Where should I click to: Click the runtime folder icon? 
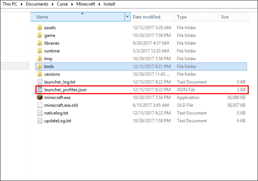pyautogui.click(x=40, y=51)
